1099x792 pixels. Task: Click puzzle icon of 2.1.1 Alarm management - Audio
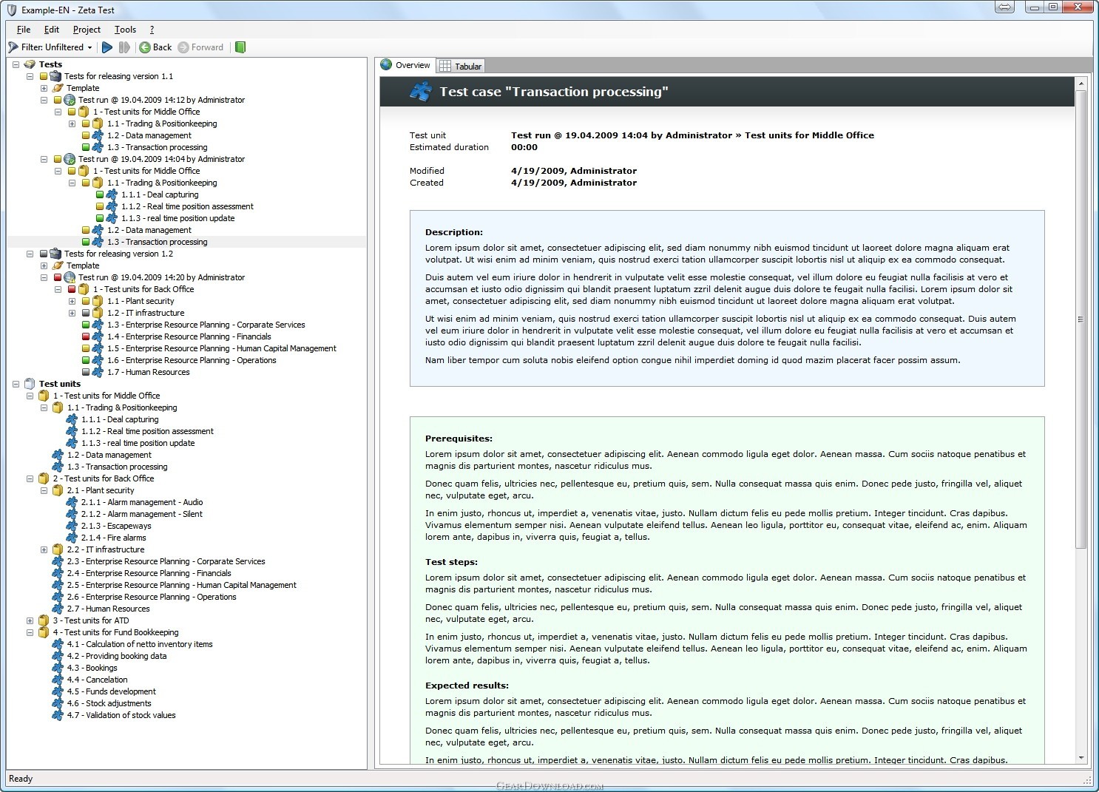(x=72, y=502)
